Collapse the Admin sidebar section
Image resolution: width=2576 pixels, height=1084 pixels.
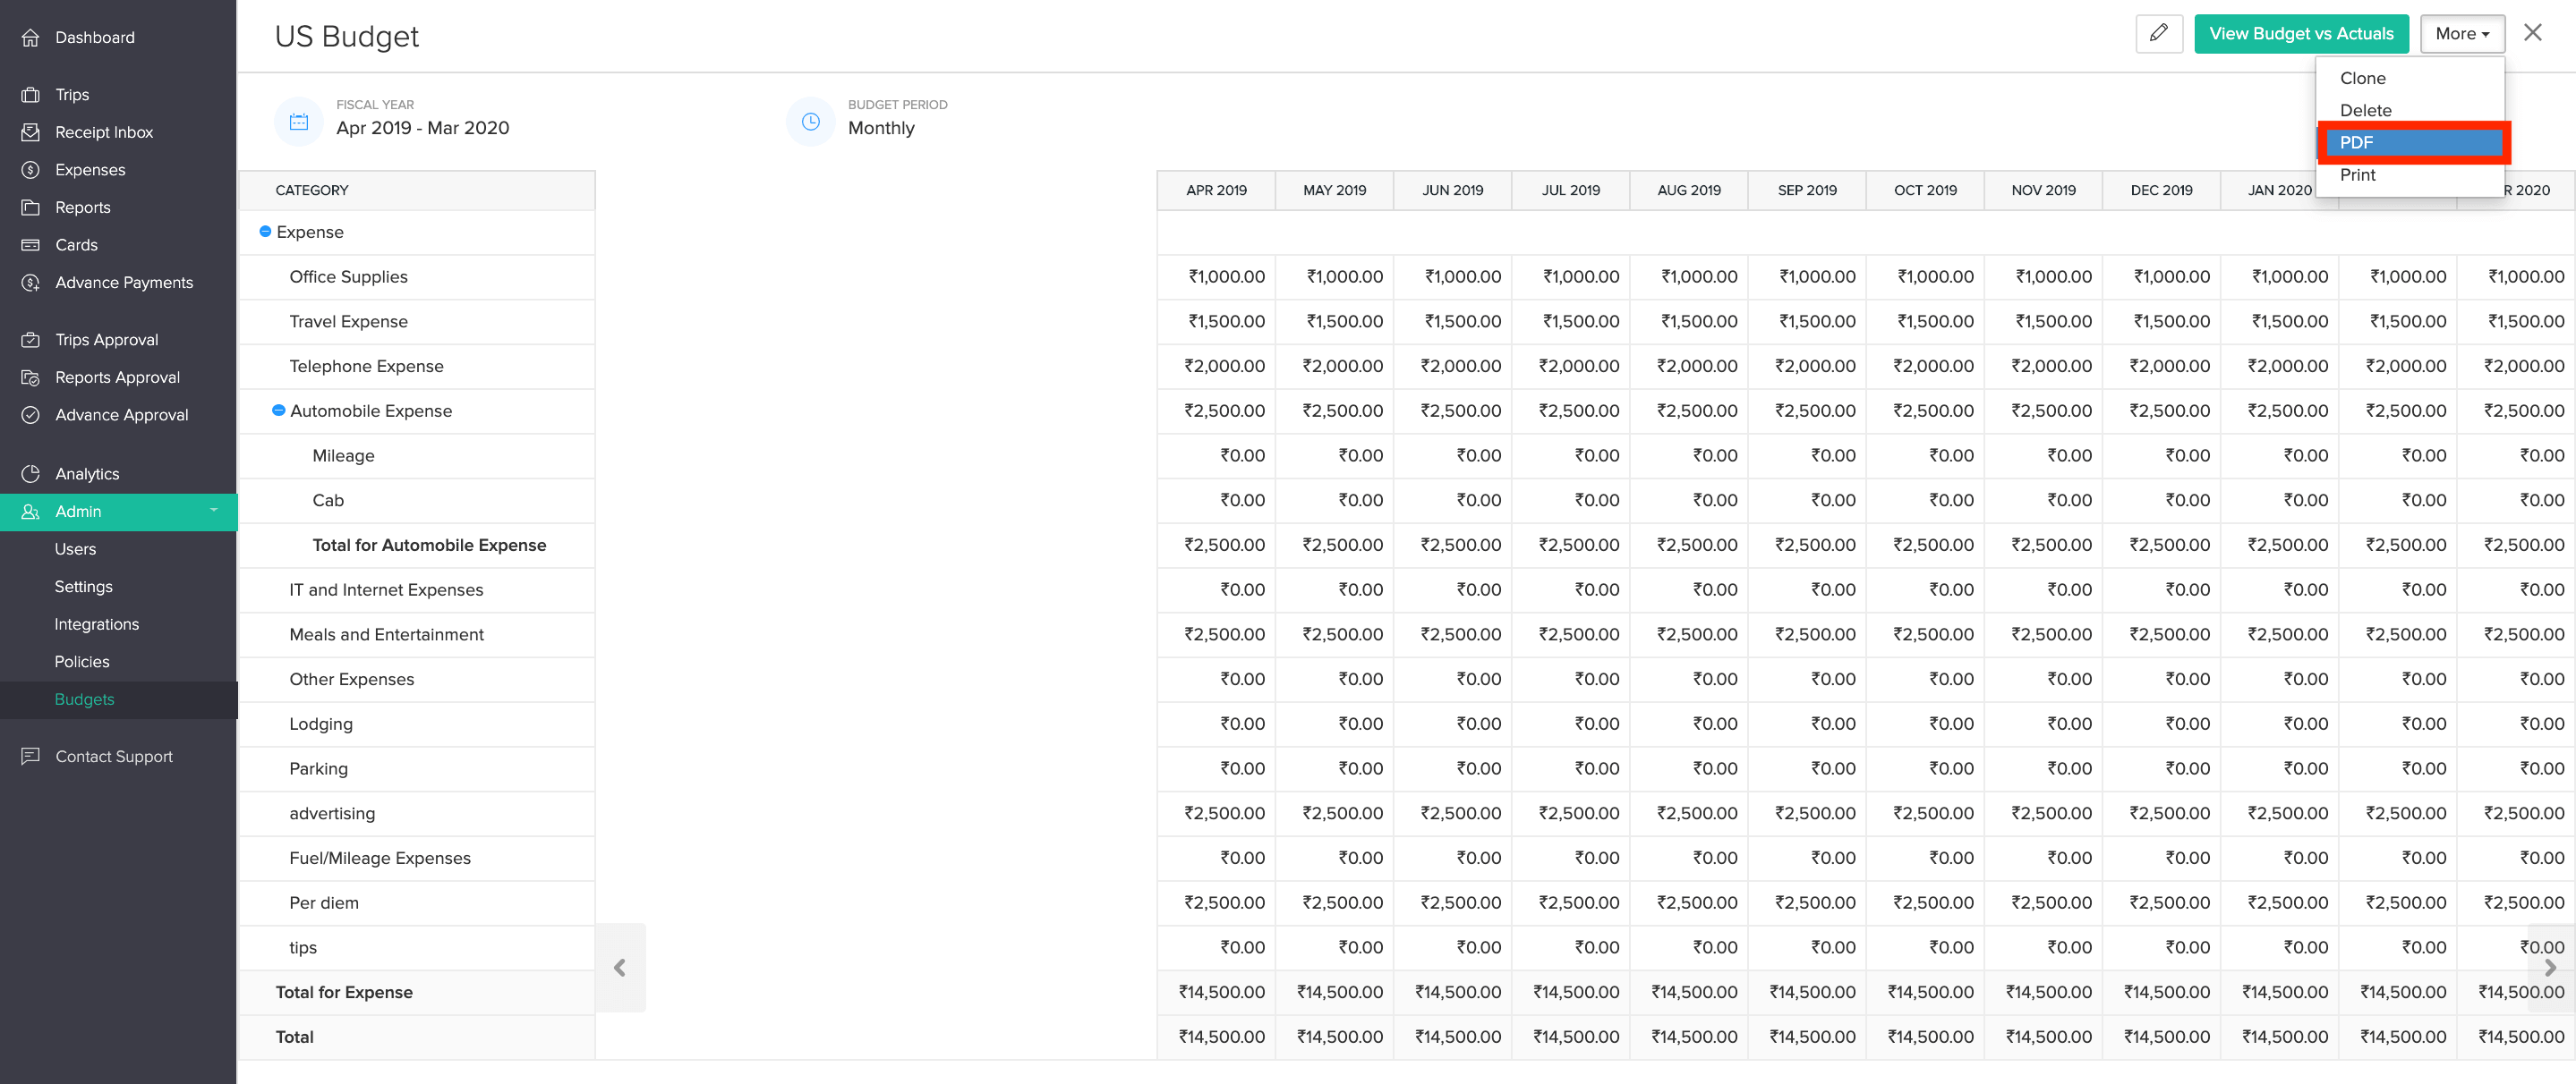(213, 511)
